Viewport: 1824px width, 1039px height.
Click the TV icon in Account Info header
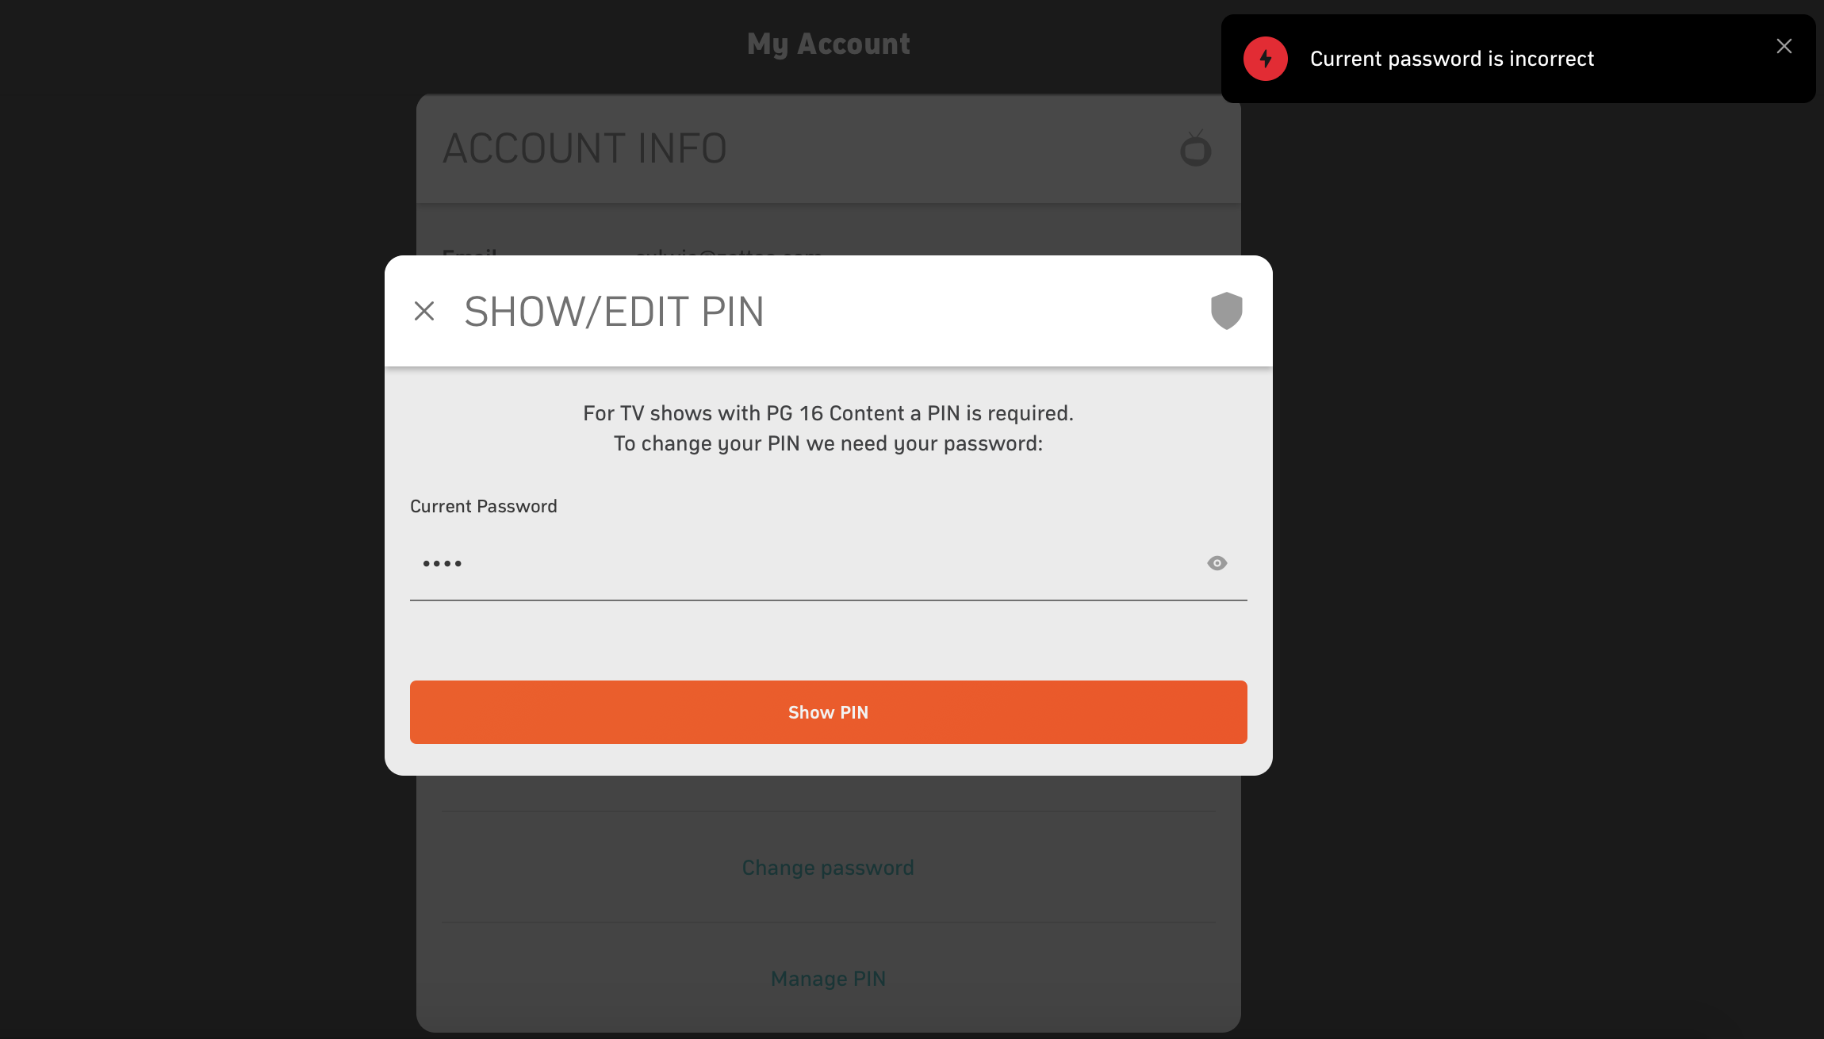point(1195,148)
